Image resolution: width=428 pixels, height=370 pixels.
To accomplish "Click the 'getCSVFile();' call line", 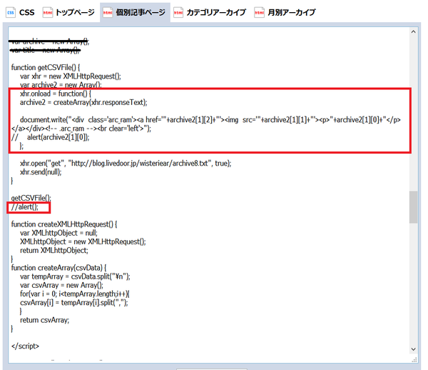I will coord(31,198).
